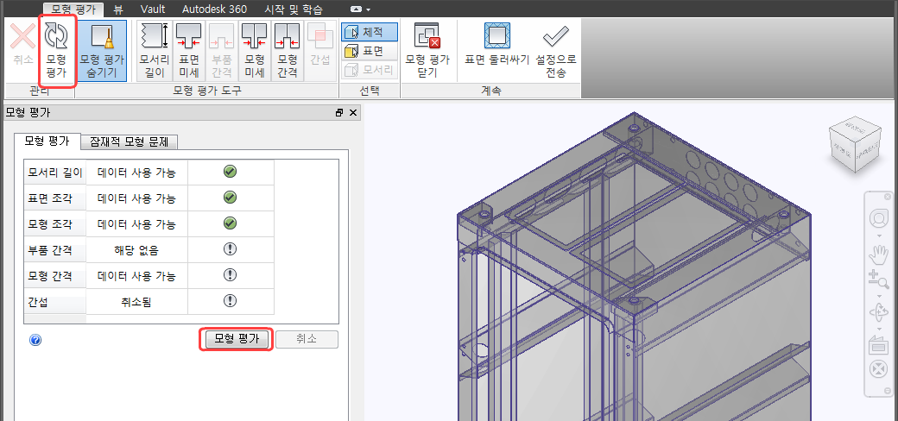Image resolution: width=898 pixels, height=421 pixels.
Task: Select the Orbit tool in navigation bar
Action: (x=878, y=314)
